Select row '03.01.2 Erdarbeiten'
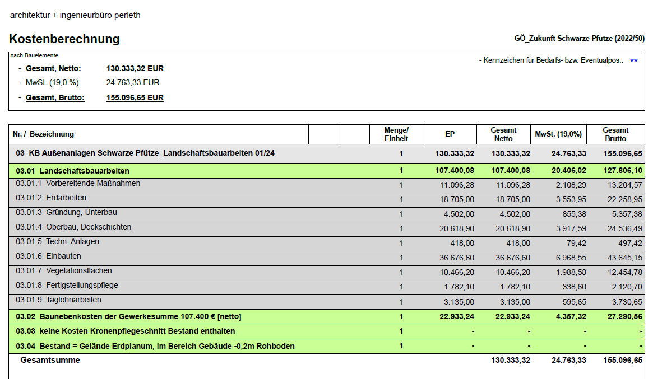This screenshot has height=379, width=653. point(326,200)
